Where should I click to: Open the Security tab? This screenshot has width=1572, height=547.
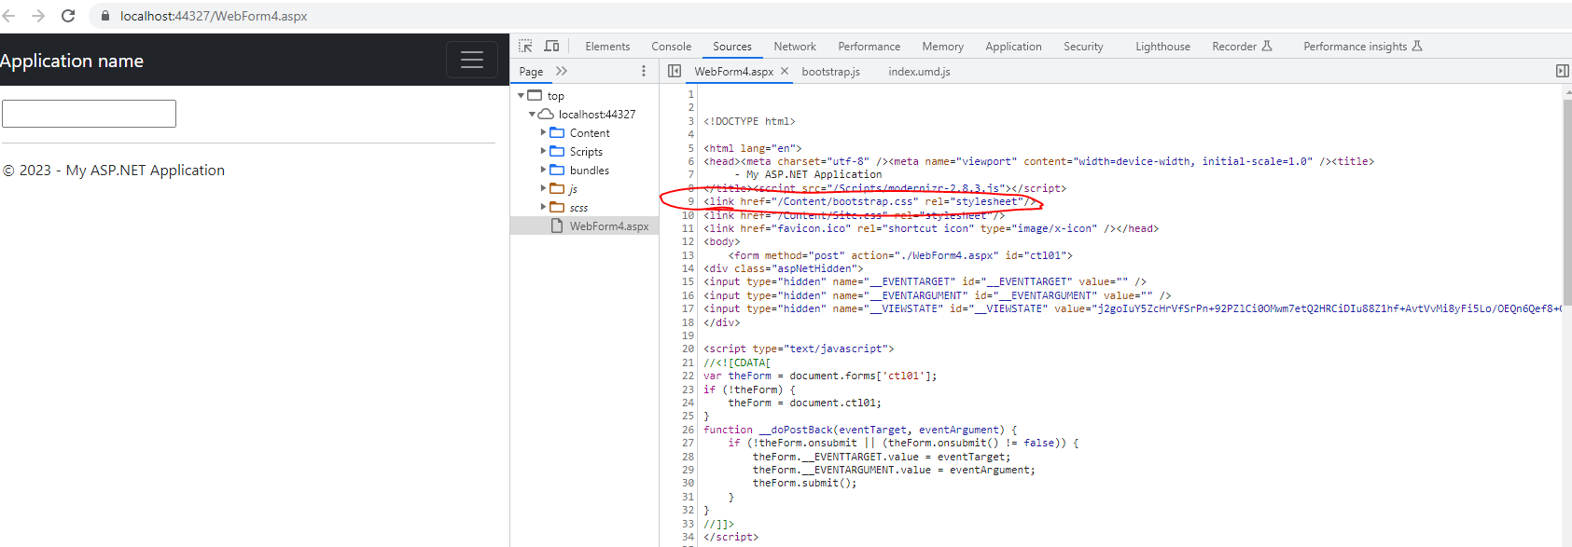pyautogui.click(x=1083, y=47)
